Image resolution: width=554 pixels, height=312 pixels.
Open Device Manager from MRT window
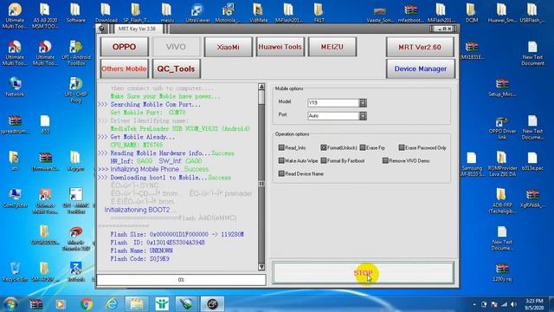(420, 68)
